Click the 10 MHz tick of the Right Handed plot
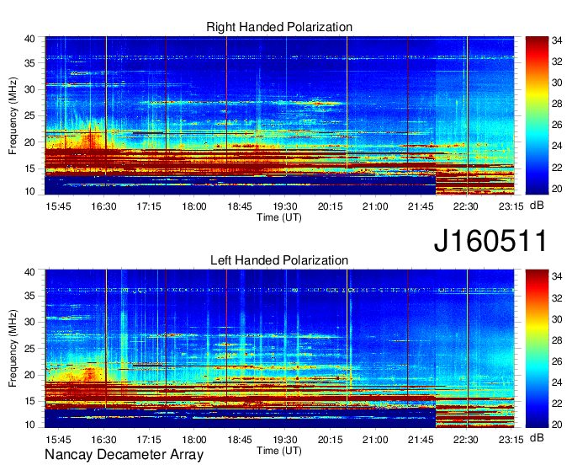Screen dimensions: 572x465 tap(29, 191)
